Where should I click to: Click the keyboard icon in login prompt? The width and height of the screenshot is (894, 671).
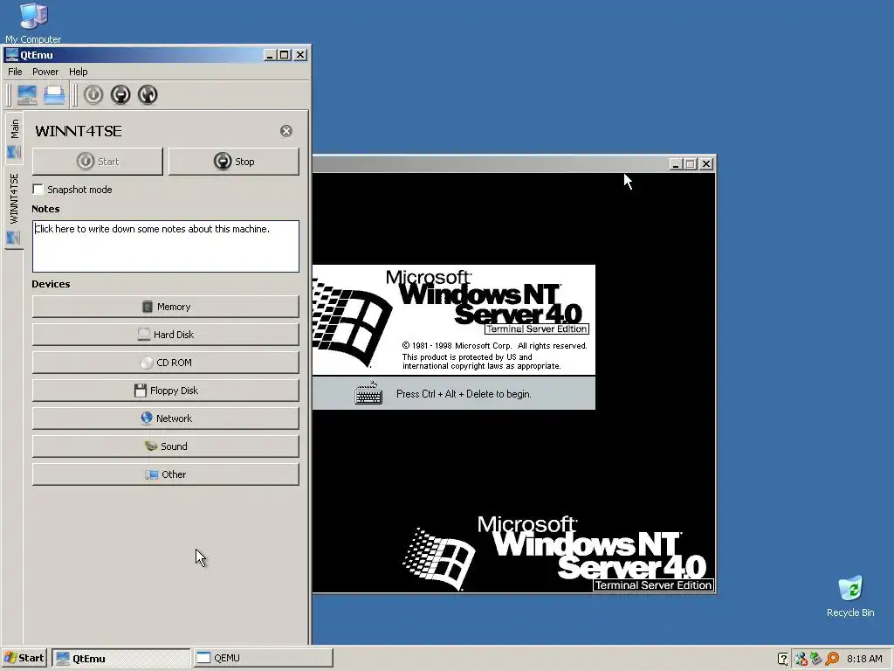pyautogui.click(x=368, y=393)
